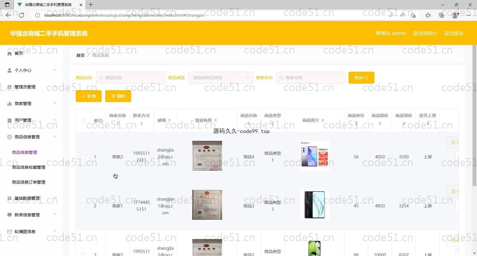This screenshot has width=477, height=256.
Task: Collapse the 商品信息管理 menu chevron
Action: click(x=55, y=137)
